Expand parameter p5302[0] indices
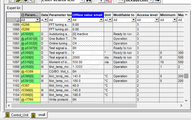This screenshot has height=120, width=191. pos(23,44)
